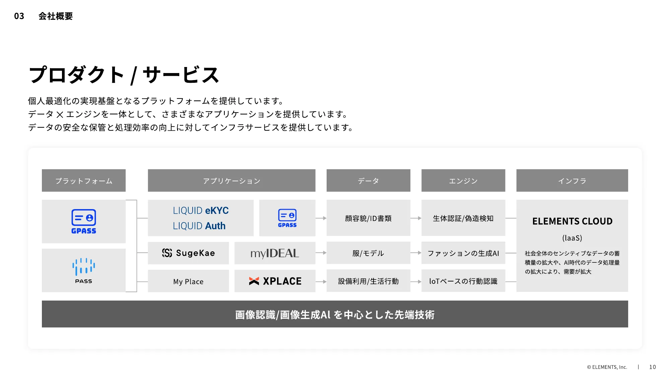Click the large GPASS logo under プラットフォーム
This screenshot has height=377, width=670.
click(x=84, y=222)
